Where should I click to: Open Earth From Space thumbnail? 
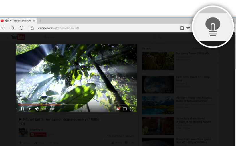click(x=158, y=84)
